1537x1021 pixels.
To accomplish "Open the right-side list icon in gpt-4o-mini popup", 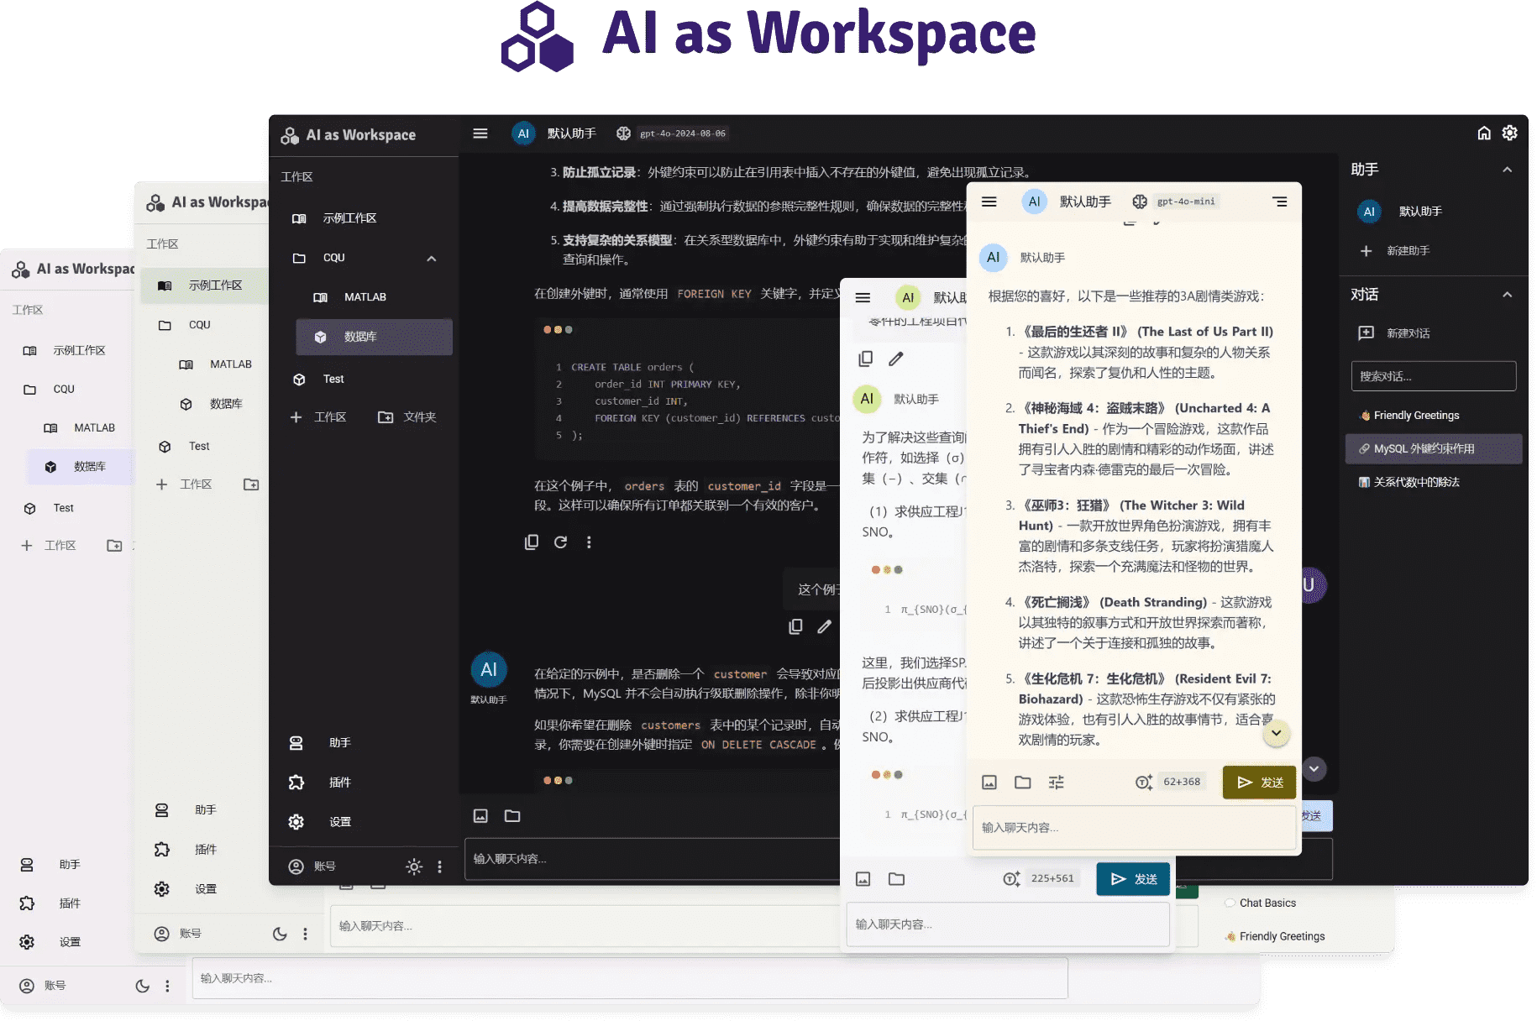I will click(1279, 202).
